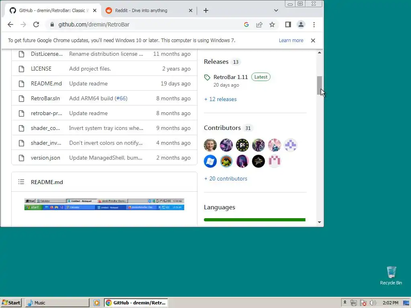Image resolution: width=411 pixels, height=308 pixels.
Task: Click file icon beside LICENSE
Action: (22, 69)
